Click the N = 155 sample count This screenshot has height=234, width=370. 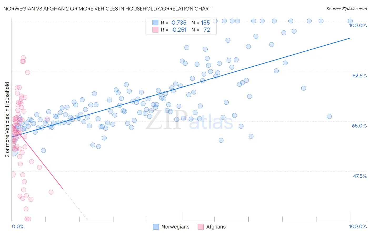(x=201, y=23)
